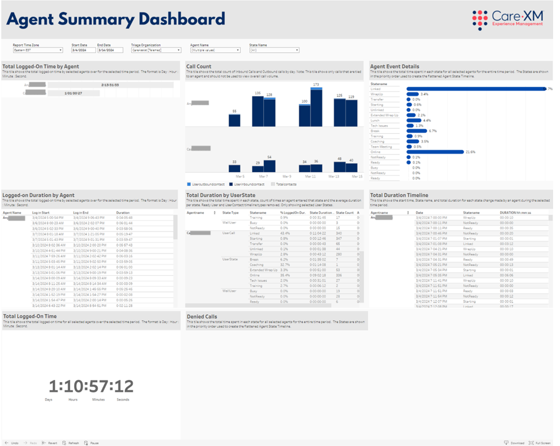Click the call count bar labeled 173
The image size is (560, 446).
[x=316, y=107]
